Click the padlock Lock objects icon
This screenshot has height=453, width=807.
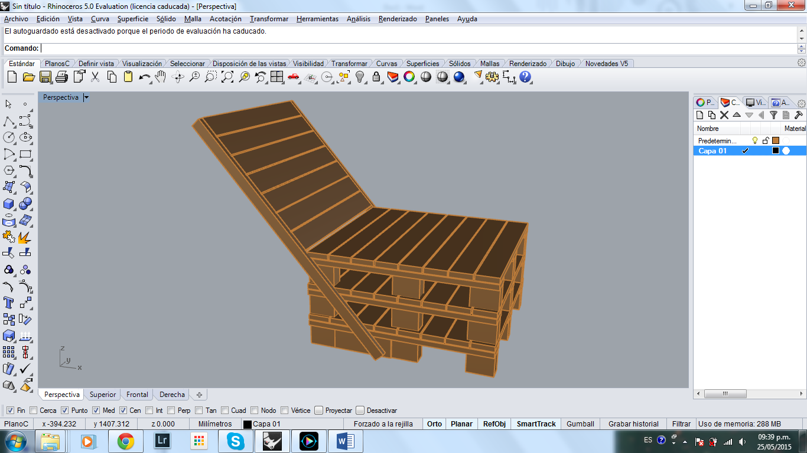(x=376, y=77)
